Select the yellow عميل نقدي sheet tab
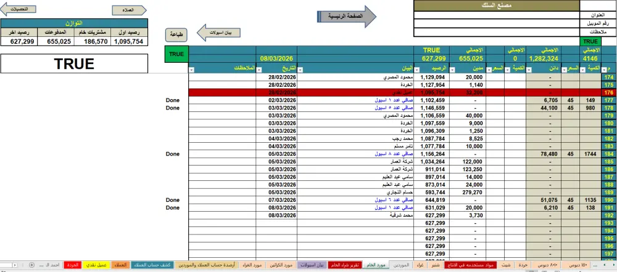The image size is (617, 272). coord(97,265)
